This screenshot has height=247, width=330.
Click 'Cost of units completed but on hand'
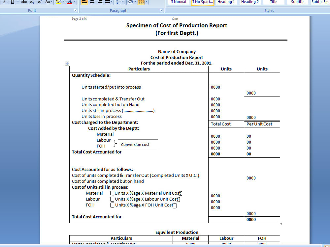108,181
